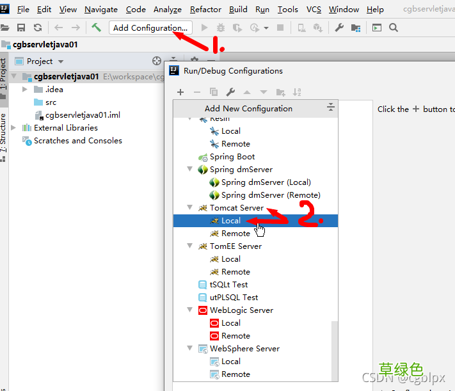This screenshot has height=391, width=455.
Task: Collapse the Tomcat Server tree node
Action: [x=190, y=207]
